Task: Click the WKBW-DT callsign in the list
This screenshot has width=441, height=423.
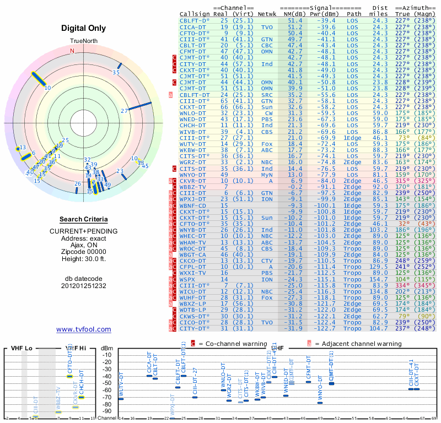Action: tap(193, 150)
